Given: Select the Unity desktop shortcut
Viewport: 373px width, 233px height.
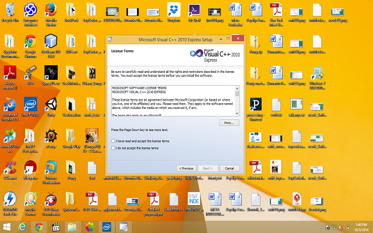Looking at the screenshot, I should coord(51,107).
